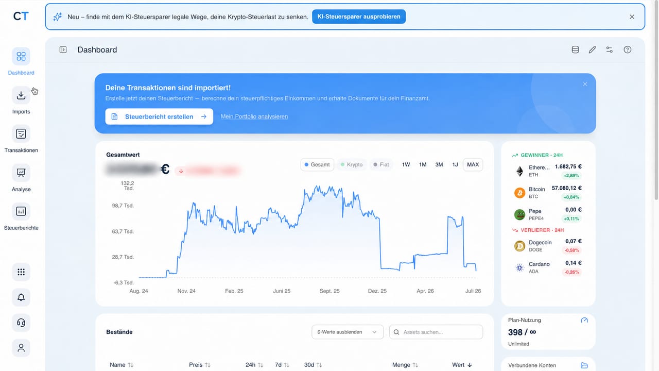
Task: Click KI-Steuersparer ausprobieren button
Action: (359, 16)
